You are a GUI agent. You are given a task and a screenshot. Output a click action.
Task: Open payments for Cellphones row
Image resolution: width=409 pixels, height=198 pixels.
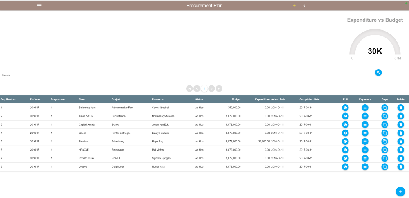pyautogui.click(x=365, y=166)
